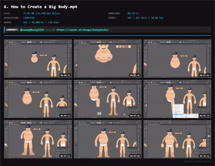Click the sanet.st/blogs/bonnytuts URL in the comment
The image size is (215, 166).
click(82, 30)
